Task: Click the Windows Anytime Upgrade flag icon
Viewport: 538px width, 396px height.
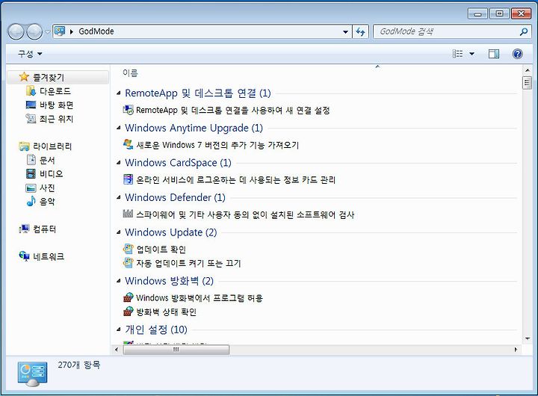Action: click(x=128, y=144)
